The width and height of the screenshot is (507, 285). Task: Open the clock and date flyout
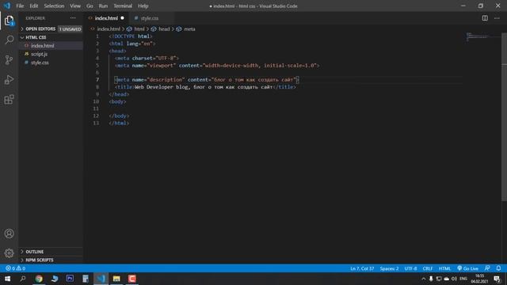pyautogui.click(x=479, y=279)
